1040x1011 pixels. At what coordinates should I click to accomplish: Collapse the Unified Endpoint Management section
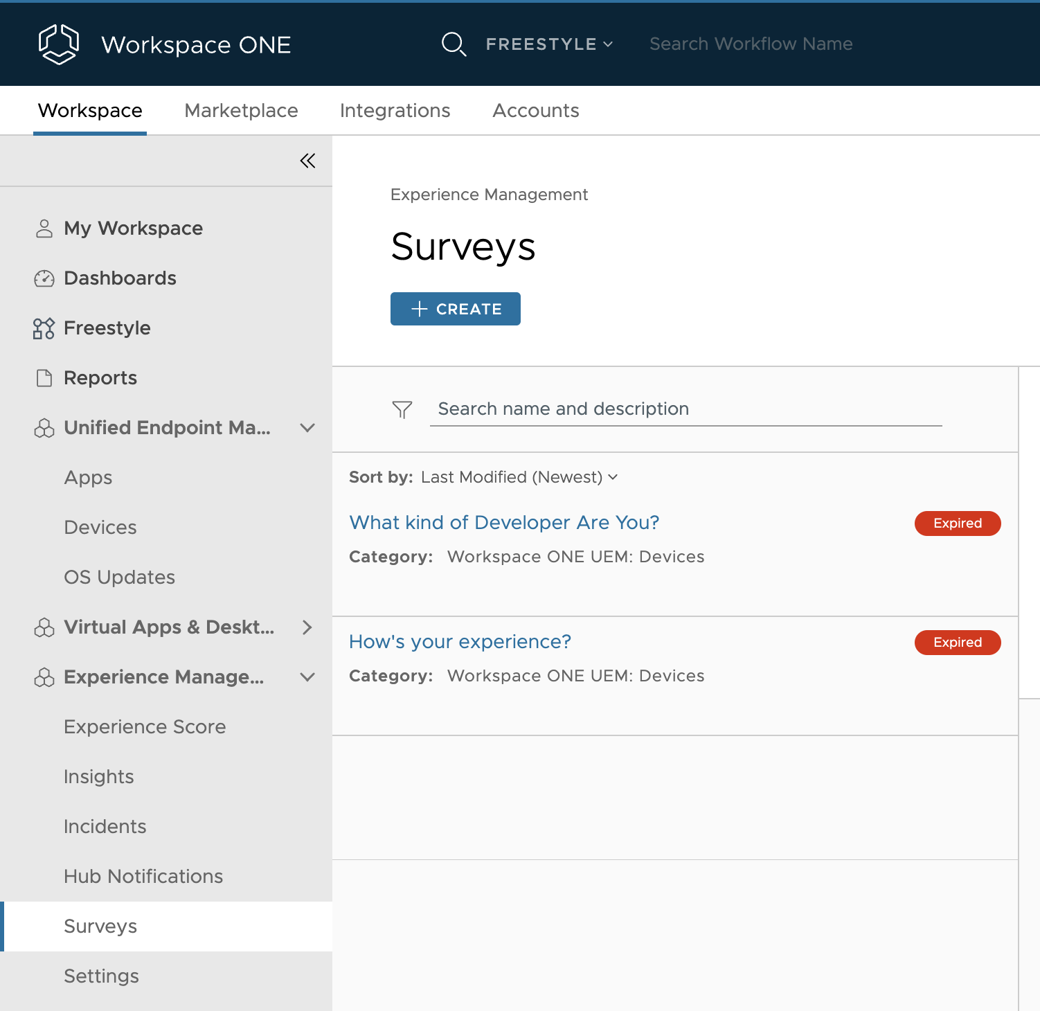click(x=307, y=428)
